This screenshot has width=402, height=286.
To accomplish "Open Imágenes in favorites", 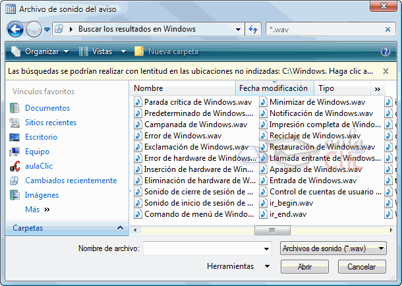I will (x=42, y=195).
